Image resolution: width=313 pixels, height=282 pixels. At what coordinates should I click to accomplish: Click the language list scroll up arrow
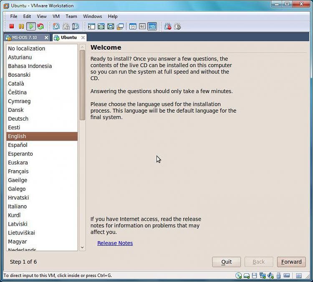[x=82, y=47]
